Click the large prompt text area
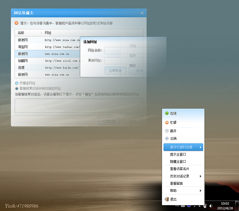This screenshot has width=239, height=211. pyautogui.click(x=79, y=106)
